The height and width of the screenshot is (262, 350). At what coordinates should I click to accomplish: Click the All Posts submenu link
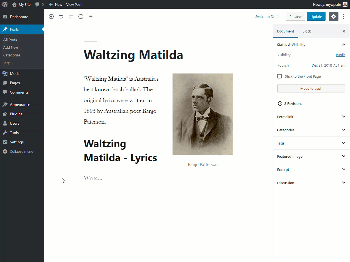pyautogui.click(x=10, y=40)
